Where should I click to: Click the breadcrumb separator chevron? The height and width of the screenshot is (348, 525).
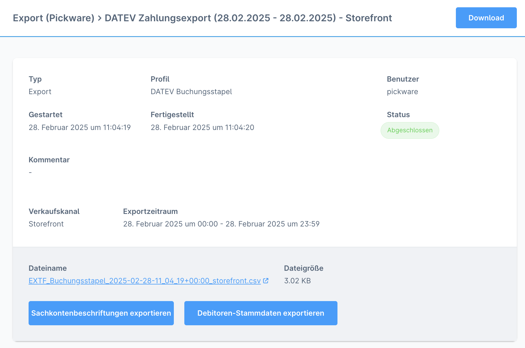(x=100, y=18)
